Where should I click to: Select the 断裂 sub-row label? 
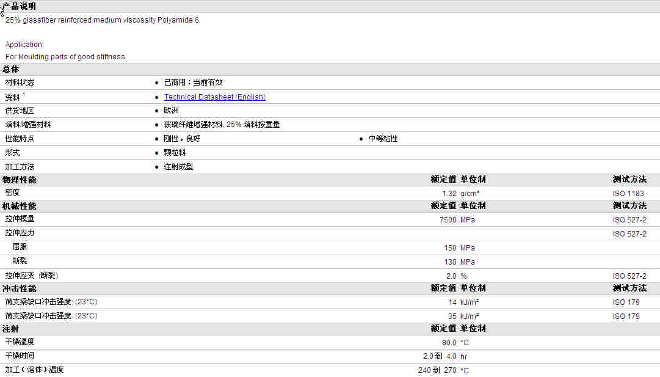click(20, 261)
